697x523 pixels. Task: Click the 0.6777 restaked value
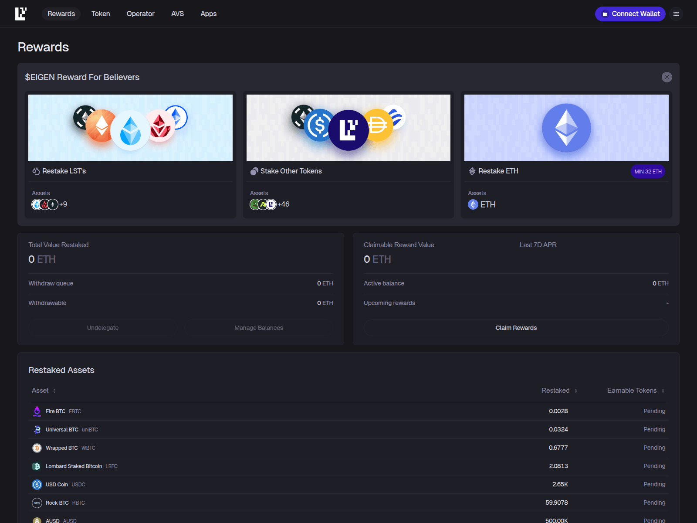pos(558,448)
